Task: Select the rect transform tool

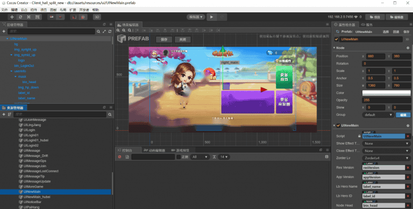Action: pos(38,17)
